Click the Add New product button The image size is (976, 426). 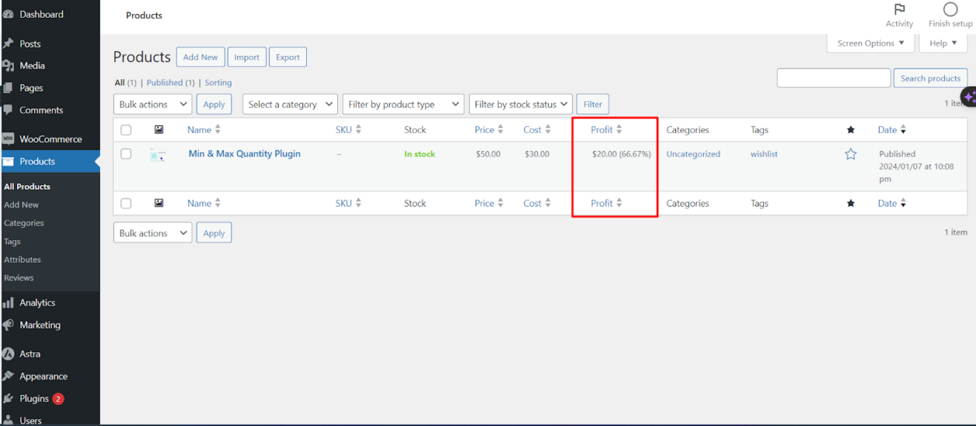pyautogui.click(x=200, y=57)
